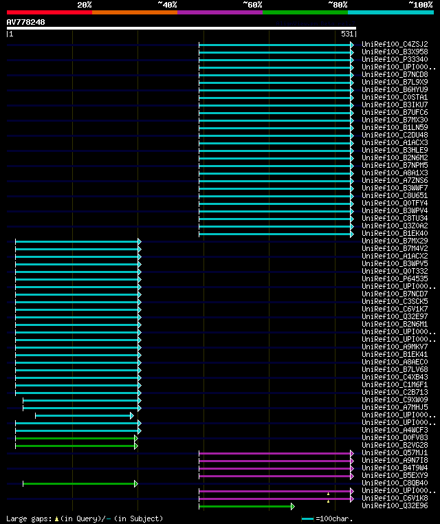Image resolution: width=440 pixels, height=524 pixels.
Task: Open hit UniRef100_B6HYU9
Action: (395, 89)
